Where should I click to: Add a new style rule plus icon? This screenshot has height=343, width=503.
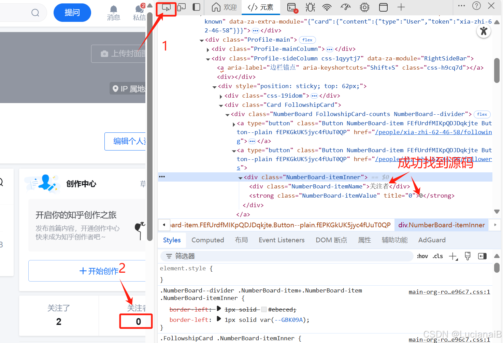(453, 256)
